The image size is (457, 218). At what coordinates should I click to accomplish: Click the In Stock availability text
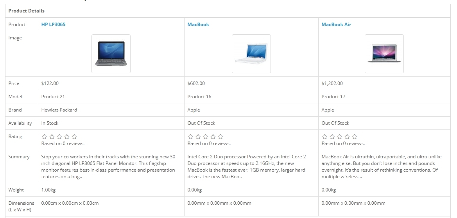pyautogui.click(x=50, y=123)
